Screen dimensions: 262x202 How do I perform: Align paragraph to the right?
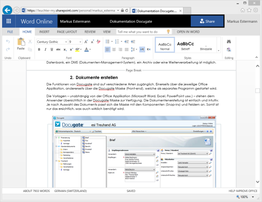121,49
